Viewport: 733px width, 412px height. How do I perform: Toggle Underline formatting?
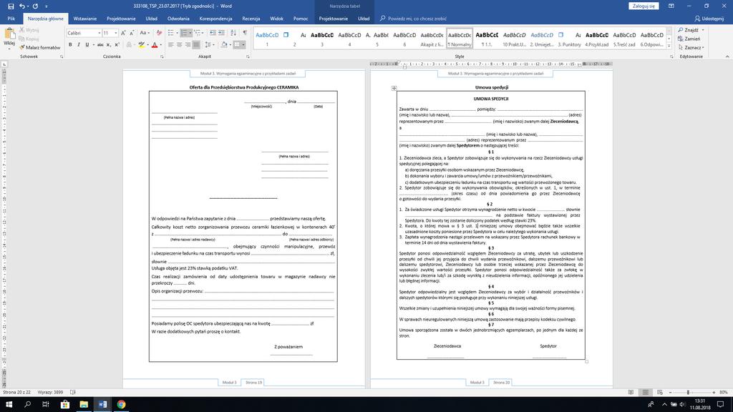point(87,45)
